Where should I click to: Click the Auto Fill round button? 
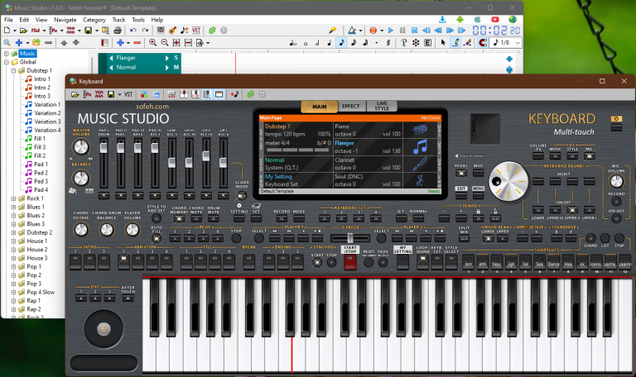tap(156, 238)
